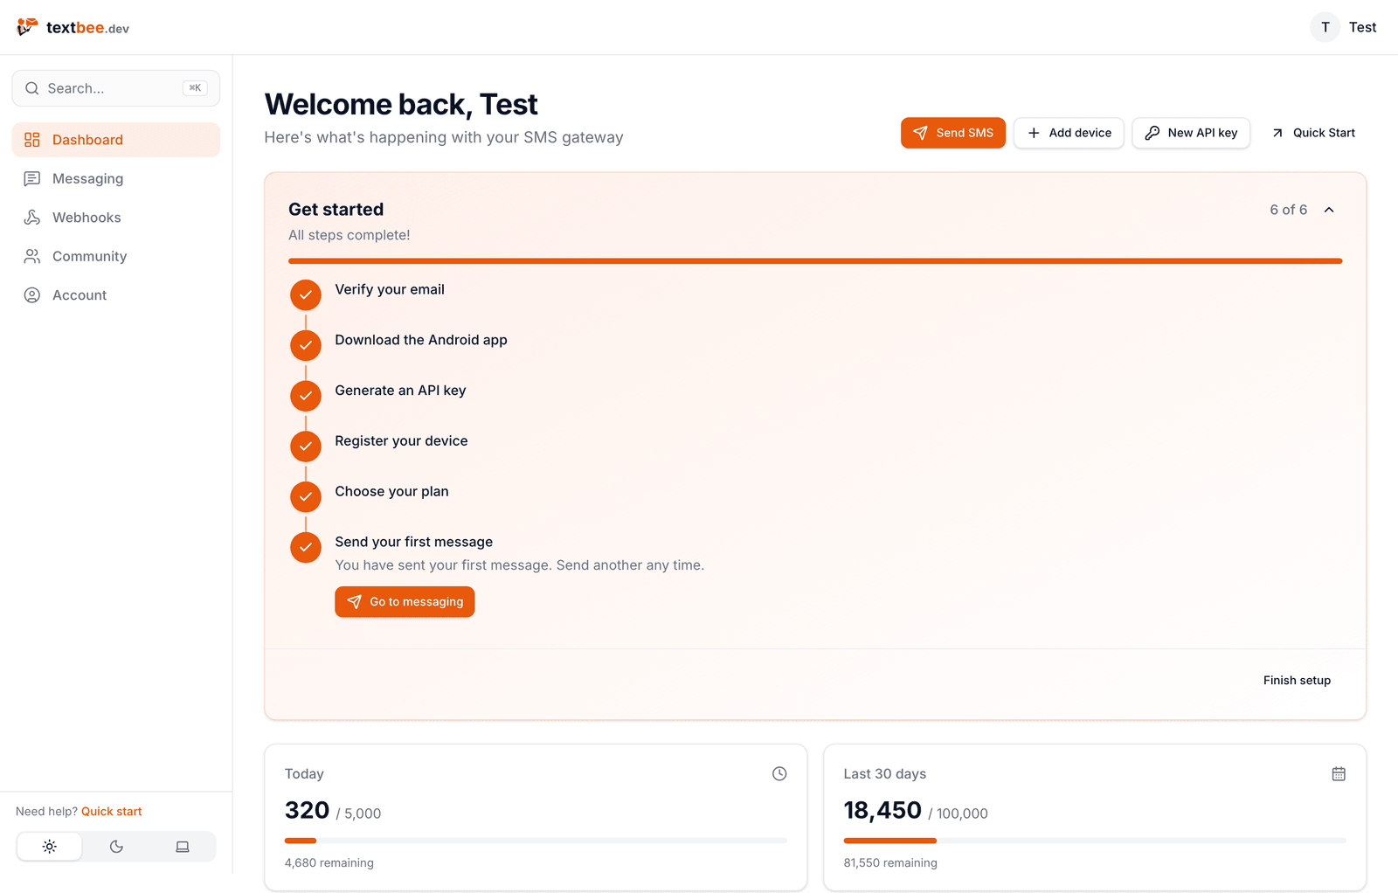1398x893 pixels.
Task: Click the Today usage progress bar
Action: [x=536, y=841]
